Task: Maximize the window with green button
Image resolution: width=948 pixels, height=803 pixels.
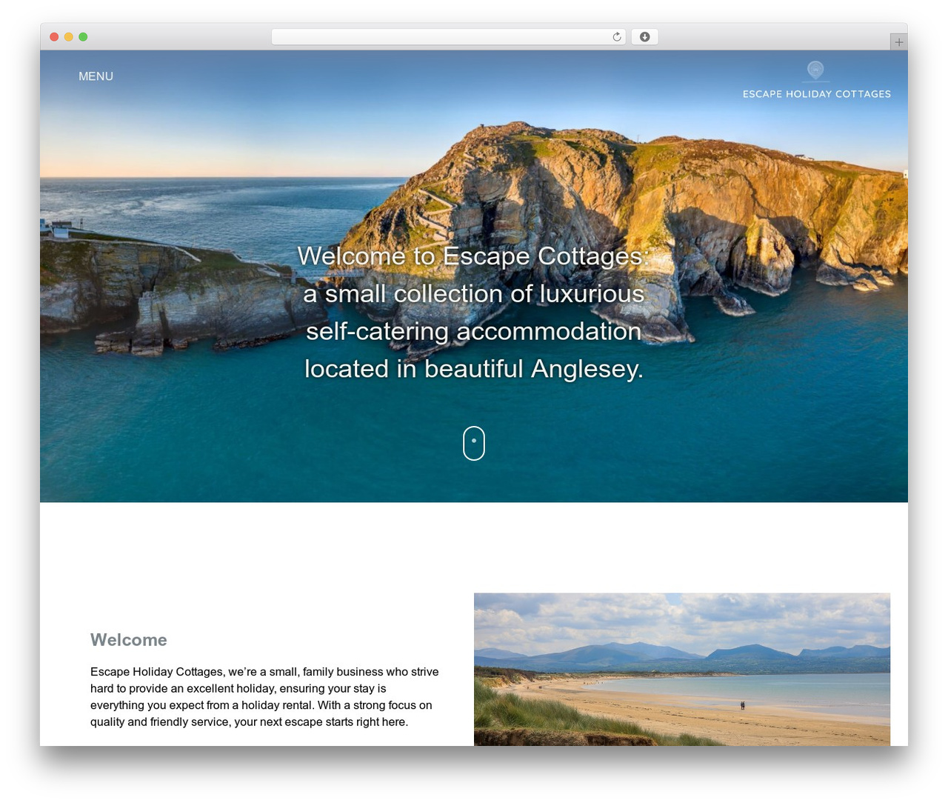Action: tap(83, 37)
